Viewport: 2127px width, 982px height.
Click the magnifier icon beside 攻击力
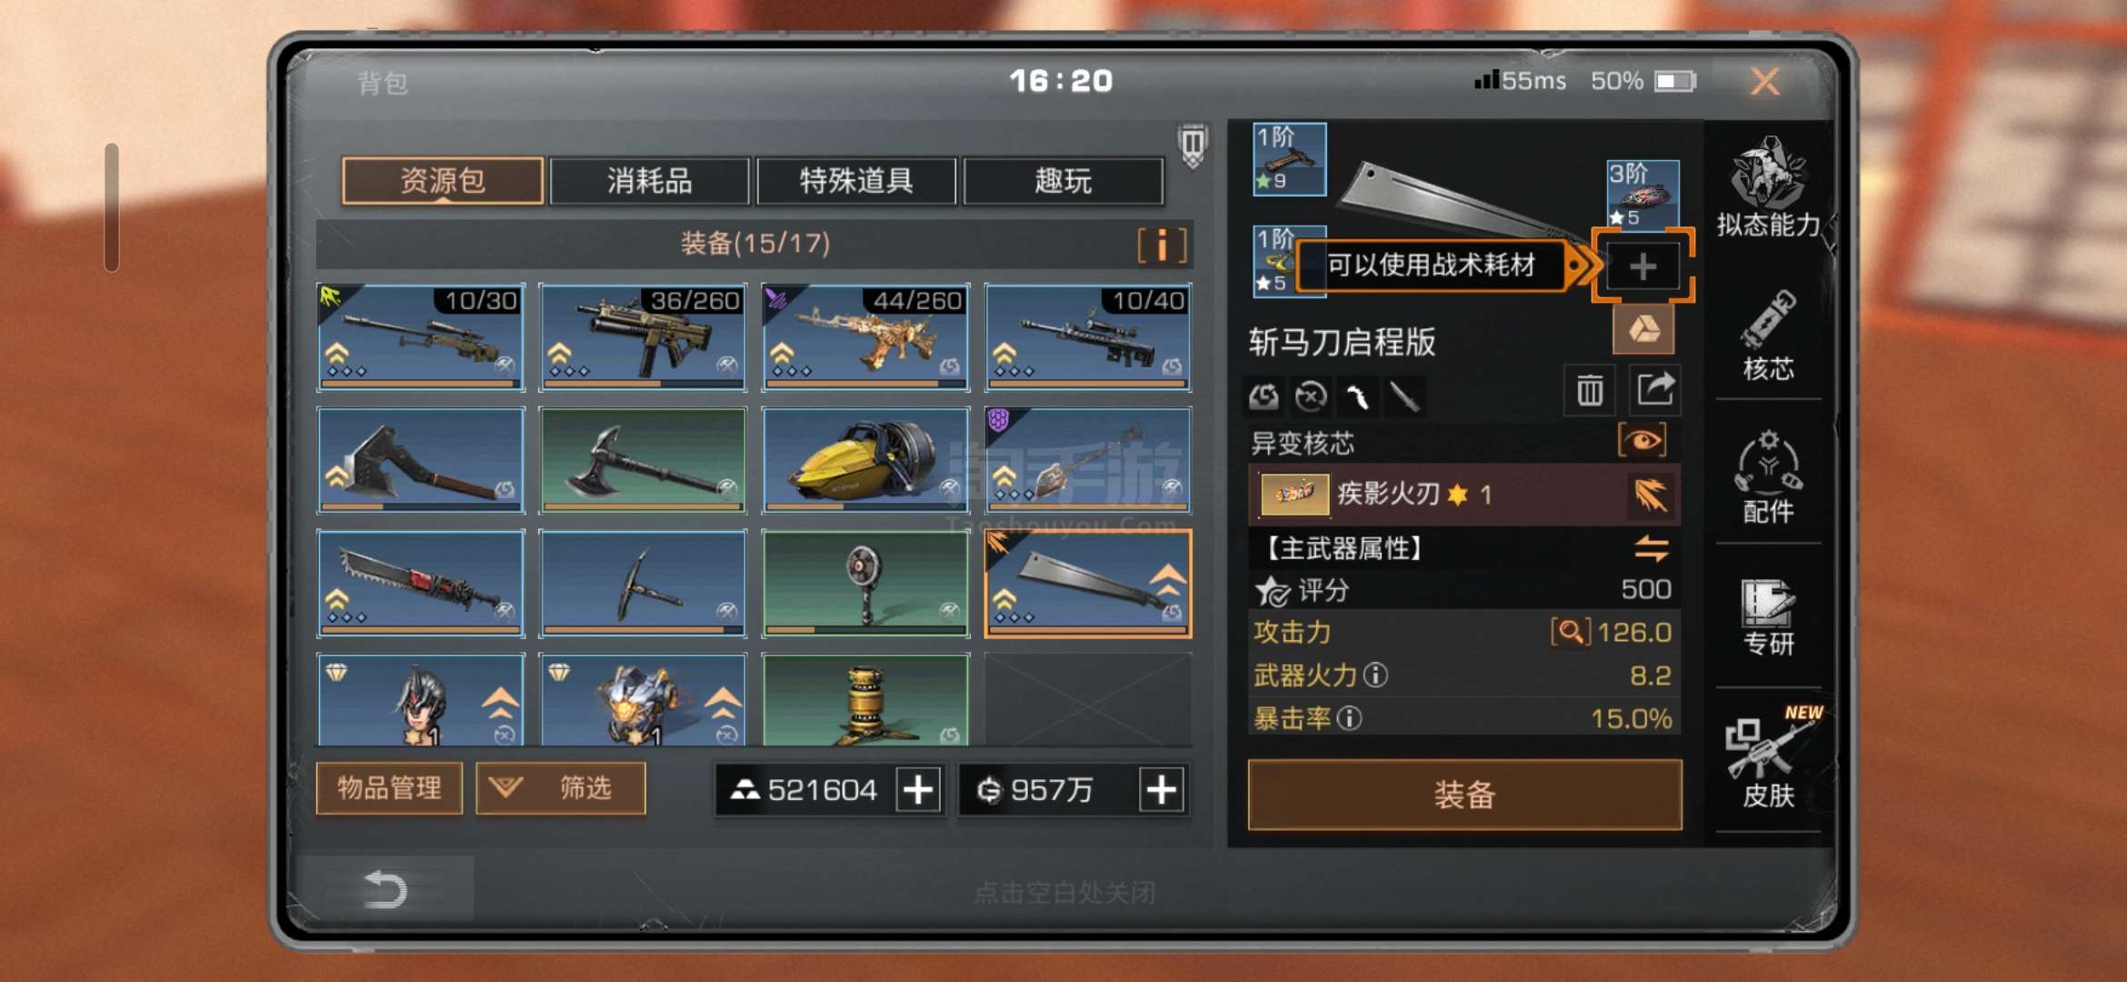pyautogui.click(x=1570, y=632)
